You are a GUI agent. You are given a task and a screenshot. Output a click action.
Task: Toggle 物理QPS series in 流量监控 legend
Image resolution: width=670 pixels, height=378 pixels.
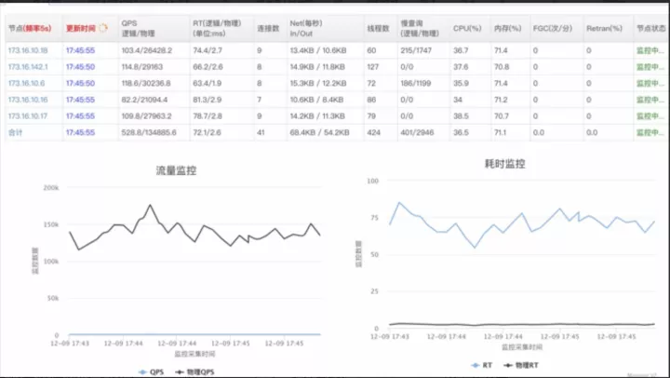[x=194, y=372]
